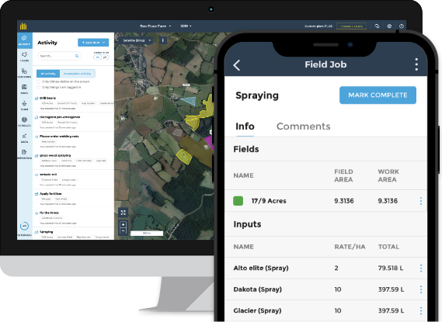Open the Maps section in the sidebar
The width and height of the screenshot is (442, 322).
(25, 89)
